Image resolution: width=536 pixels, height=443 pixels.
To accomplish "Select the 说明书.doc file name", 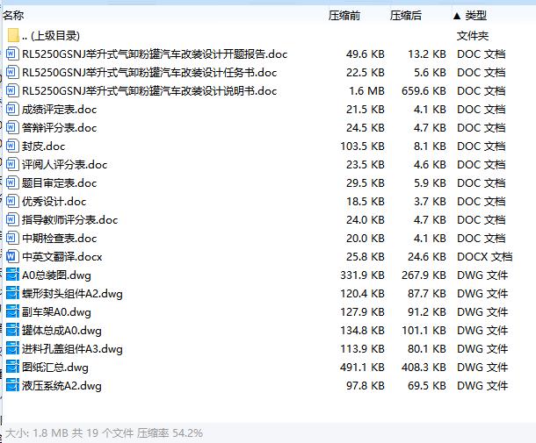I will (149, 90).
